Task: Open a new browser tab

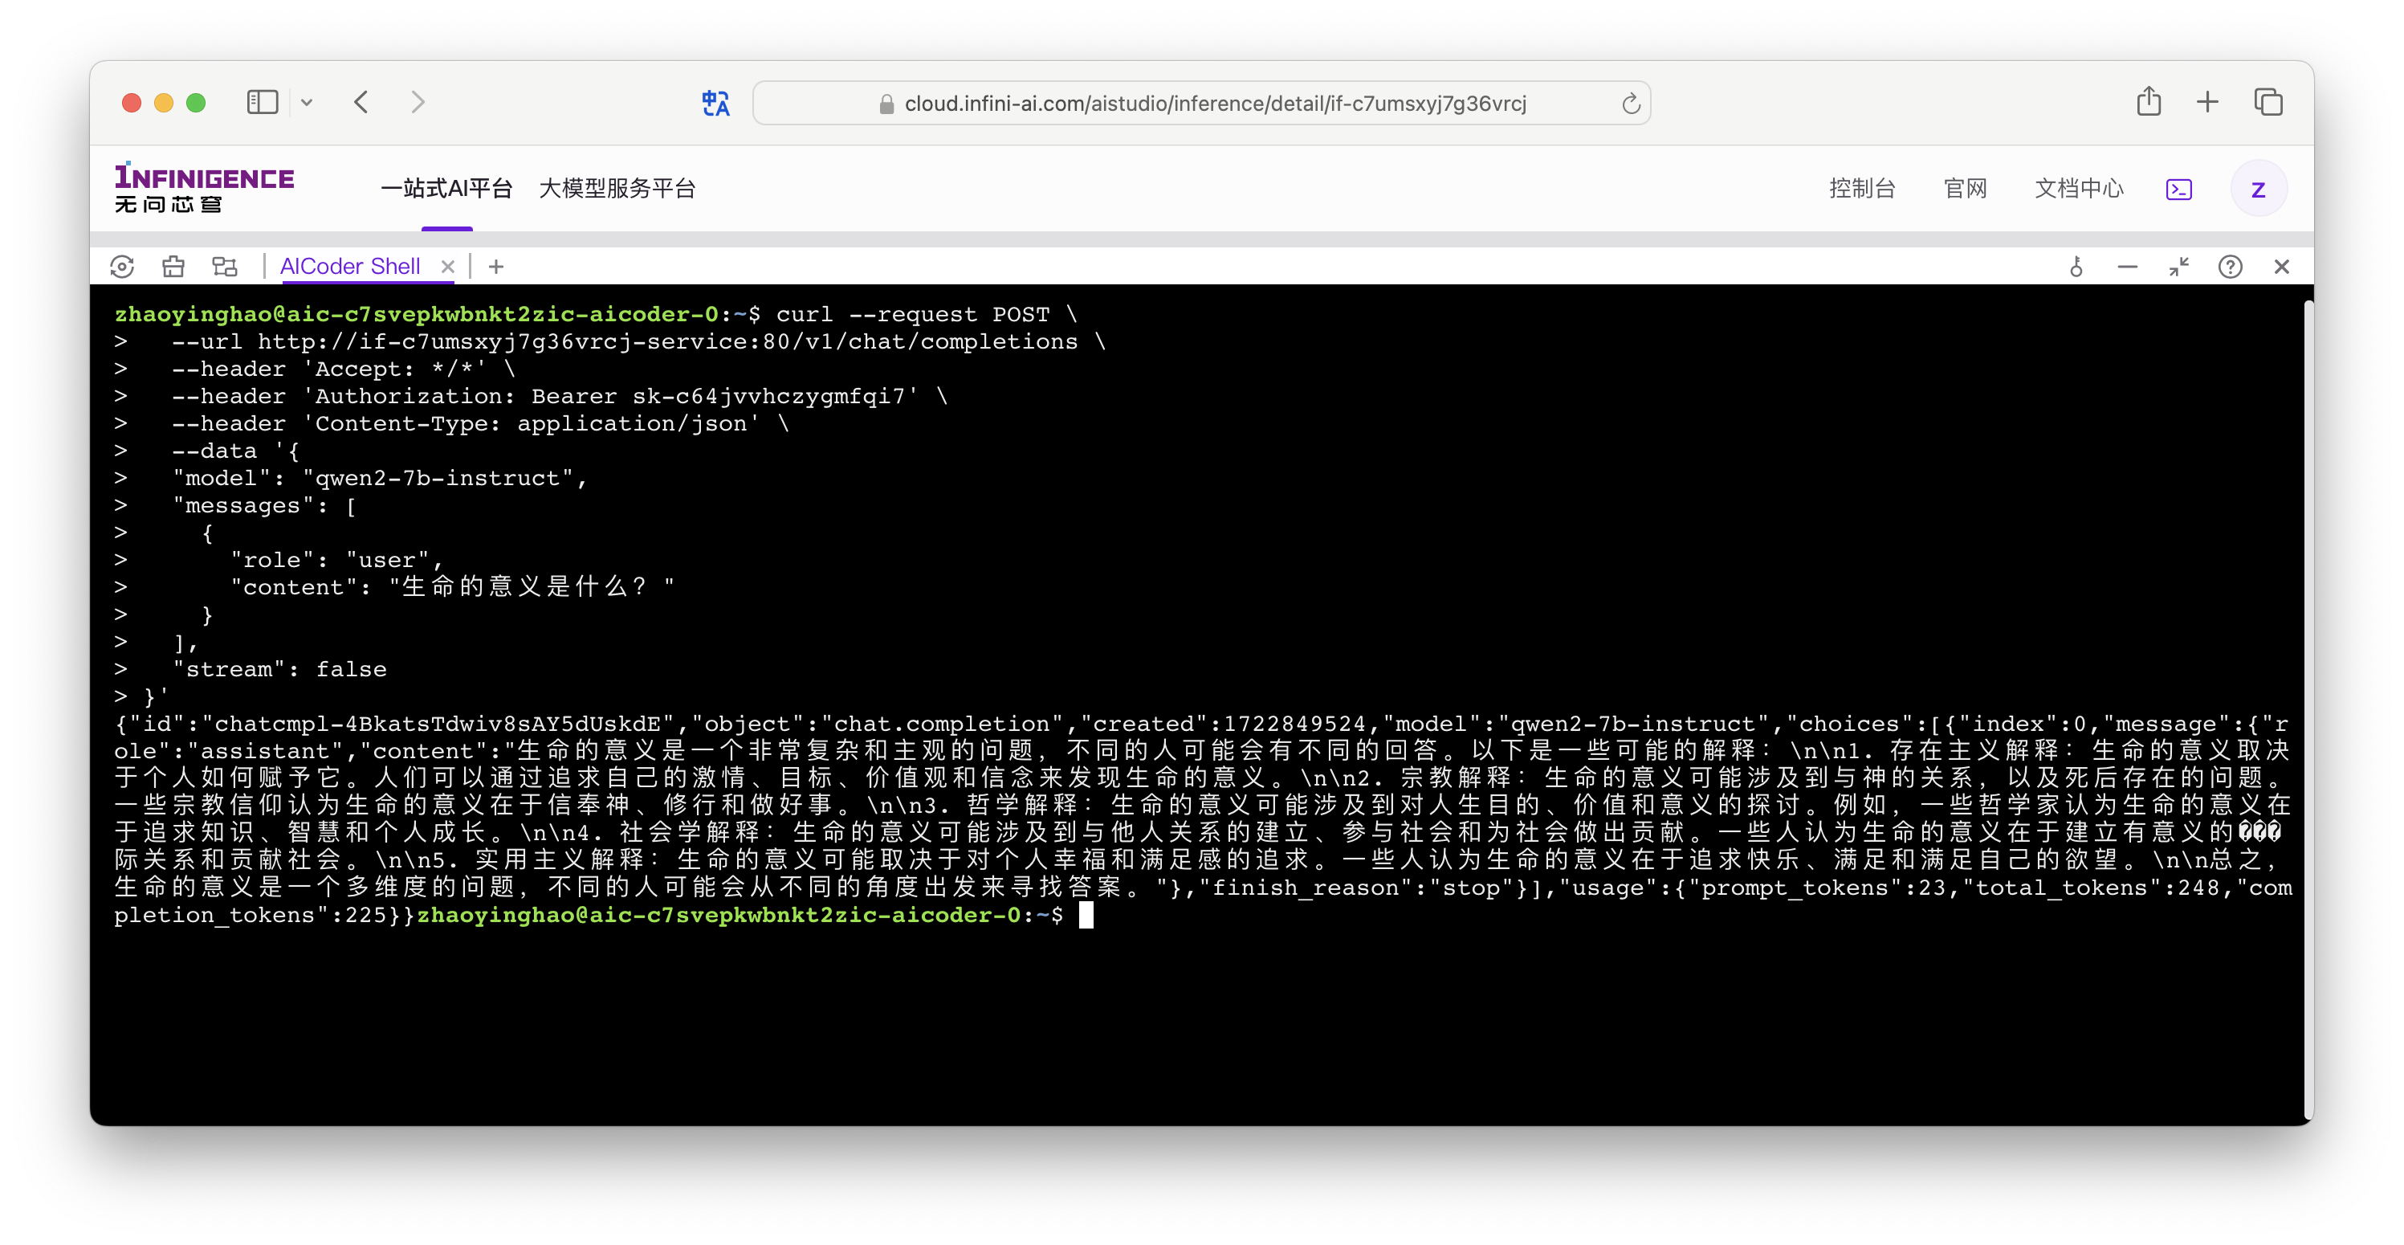Action: point(2207,102)
